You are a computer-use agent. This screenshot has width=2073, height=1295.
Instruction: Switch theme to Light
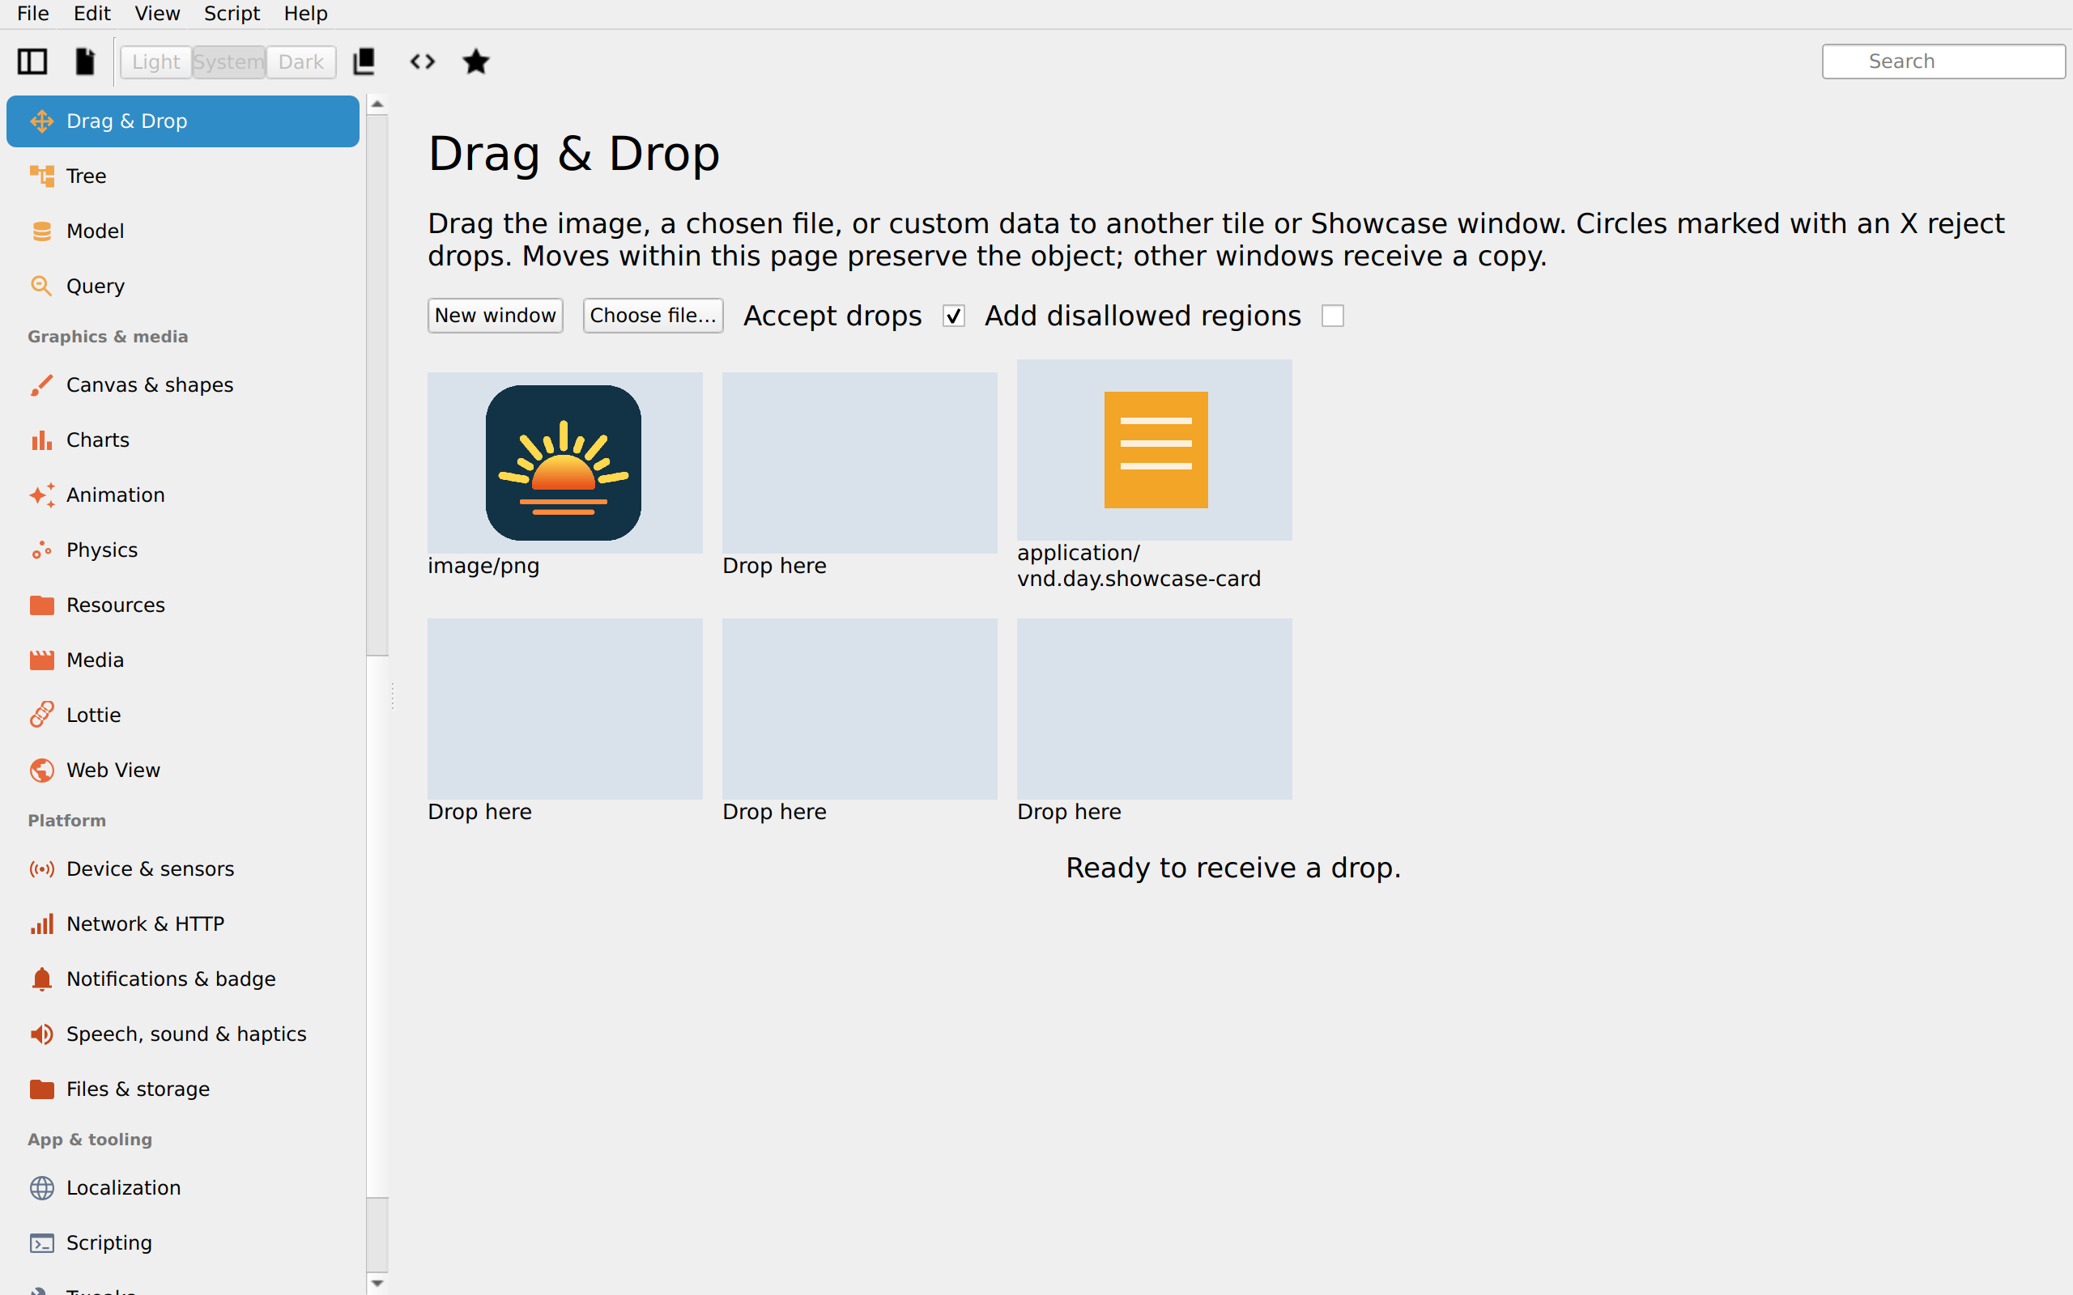(x=156, y=62)
